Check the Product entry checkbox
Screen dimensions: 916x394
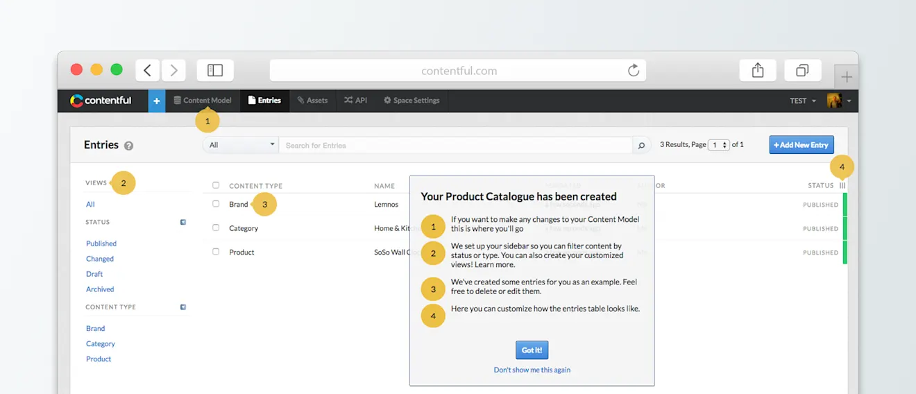coord(216,251)
